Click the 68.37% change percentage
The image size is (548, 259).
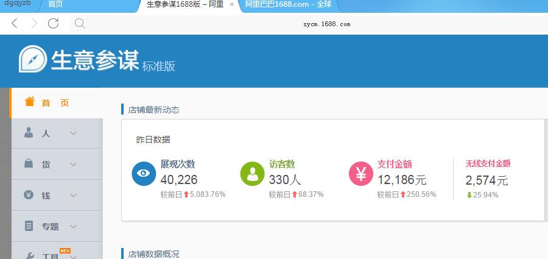tap(311, 194)
